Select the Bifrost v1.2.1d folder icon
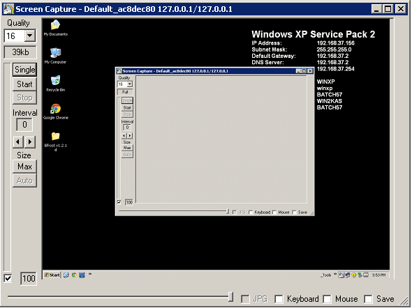This screenshot has width=412, height=308. 55,141
